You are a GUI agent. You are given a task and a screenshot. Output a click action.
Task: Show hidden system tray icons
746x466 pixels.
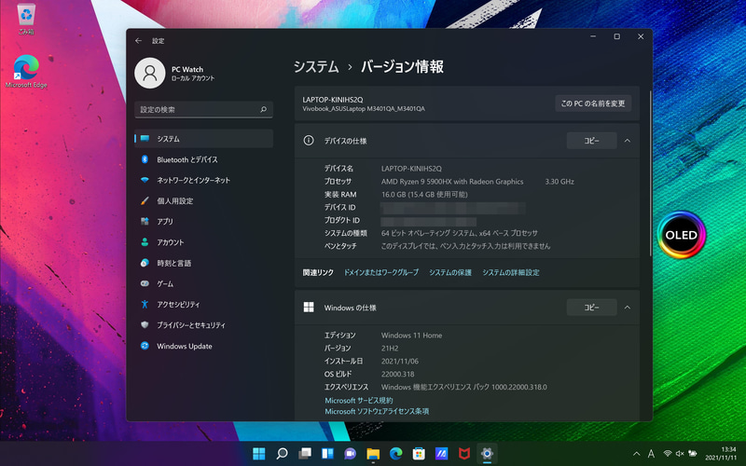click(636, 454)
